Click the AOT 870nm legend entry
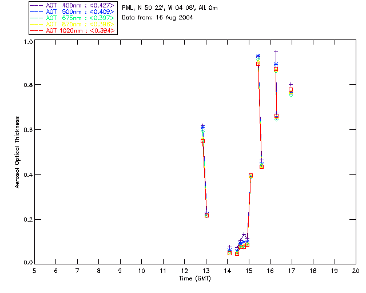The image size is (366, 293). [72, 24]
